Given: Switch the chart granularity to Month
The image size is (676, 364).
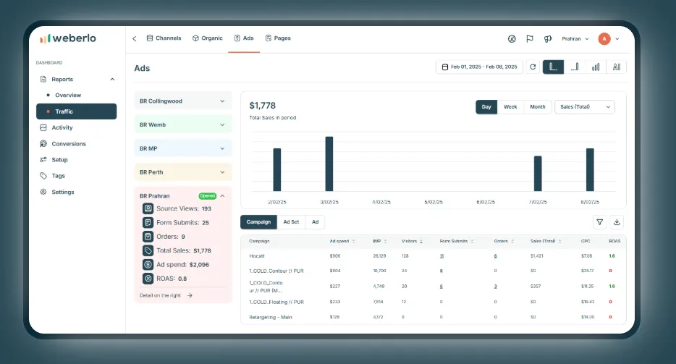Looking at the screenshot, I should coord(538,107).
